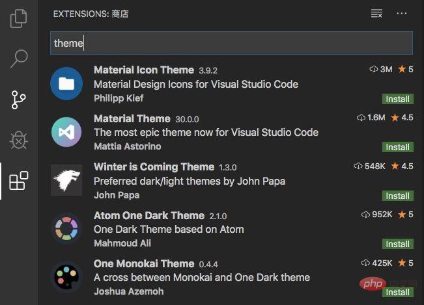Viewport: 424px width, 305px height.
Task: Install the Material Icon Theme extension
Action: tap(397, 99)
